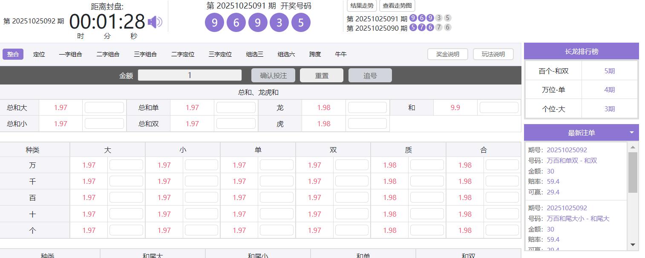Switch to the 三字组合 tab

(x=146, y=54)
